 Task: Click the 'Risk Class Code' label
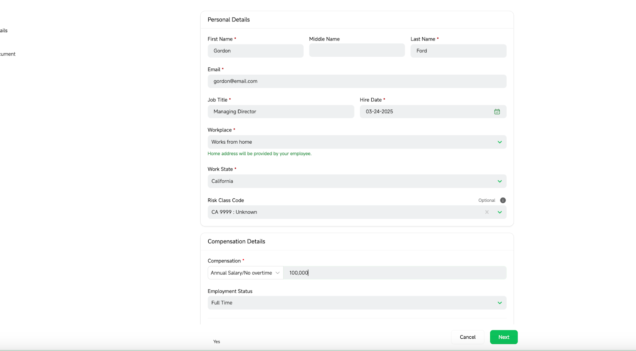tap(226, 201)
